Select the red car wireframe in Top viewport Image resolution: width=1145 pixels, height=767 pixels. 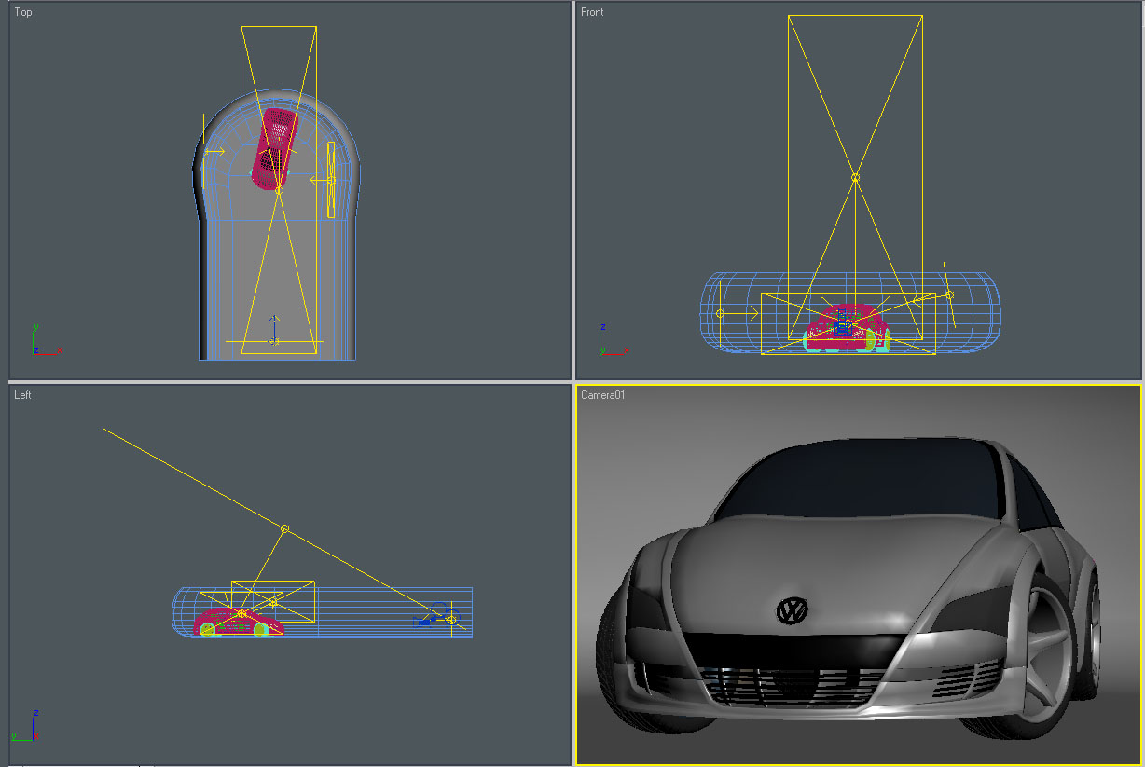click(x=274, y=148)
